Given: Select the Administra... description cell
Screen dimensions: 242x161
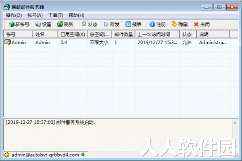Looking at the screenshot, I should click(213, 43).
